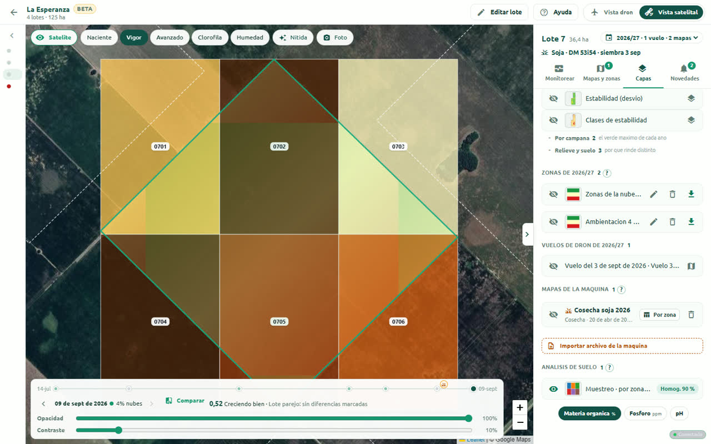
Task: Click Importar archivo de la maquina
Action: pyautogui.click(x=622, y=346)
